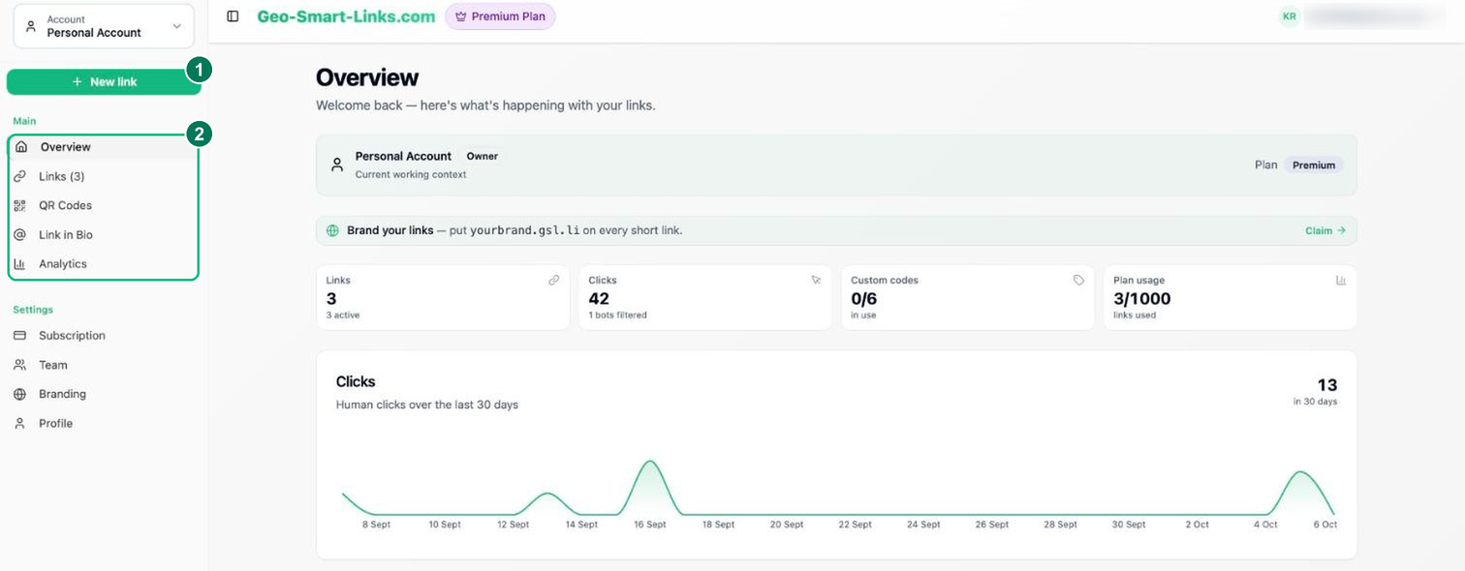Click the tag icon on Custom codes card
1465x571 pixels.
(x=1078, y=280)
